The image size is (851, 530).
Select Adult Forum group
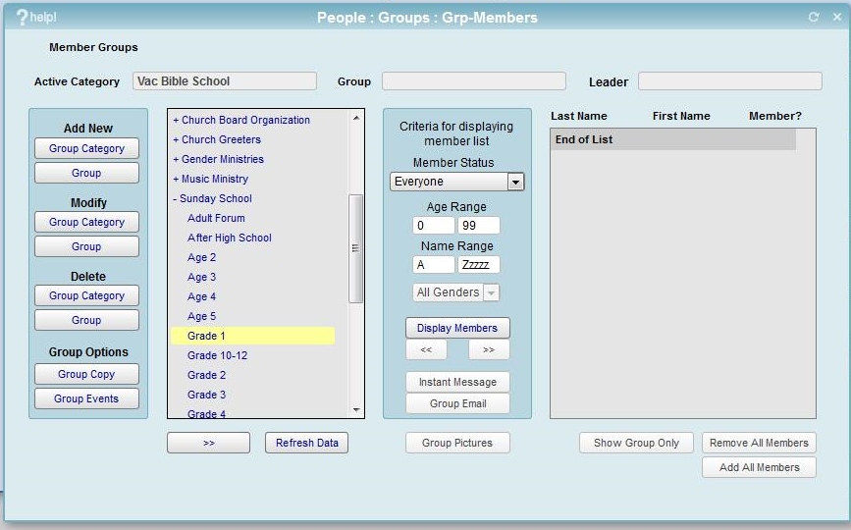click(216, 218)
